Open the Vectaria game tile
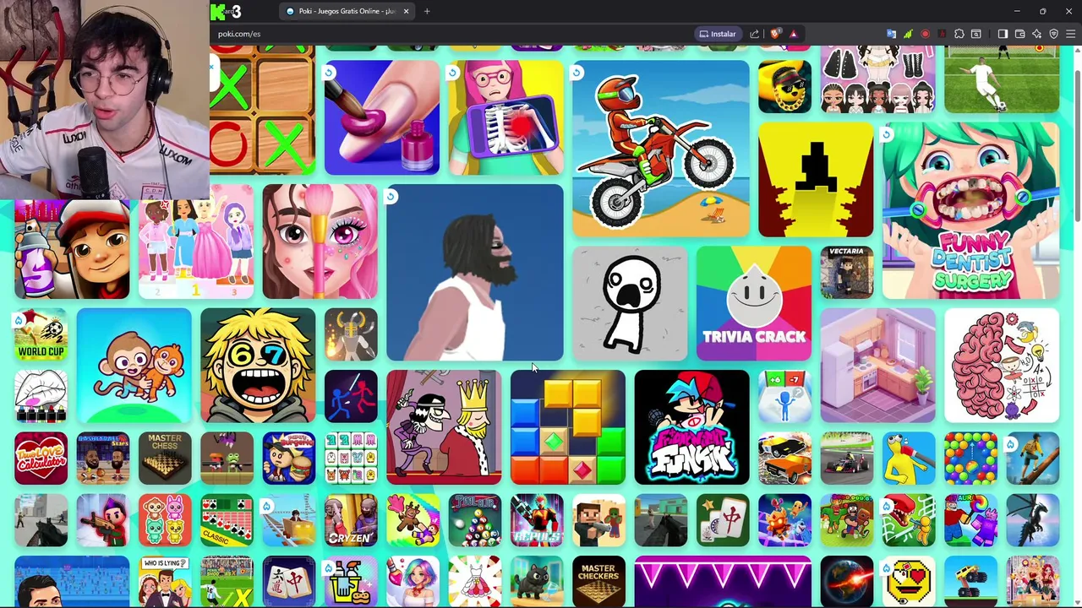This screenshot has height=608, width=1082. click(846, 273)
